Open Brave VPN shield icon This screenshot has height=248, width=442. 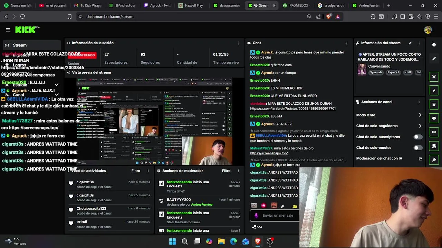[x=428, y=17]
